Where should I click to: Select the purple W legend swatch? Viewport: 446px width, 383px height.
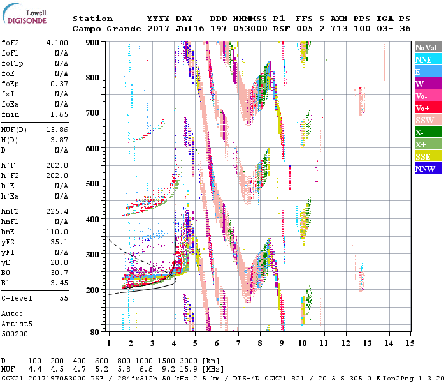click(428, 84)
